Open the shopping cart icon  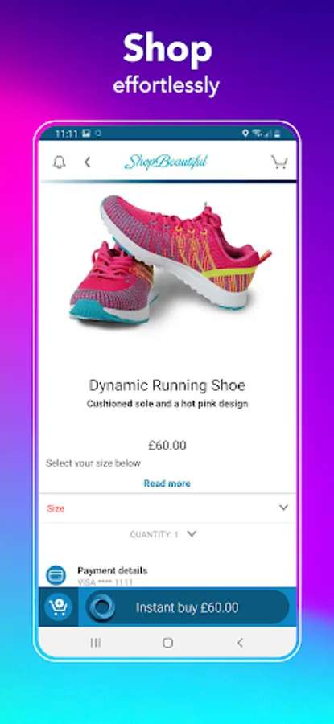[x=279, y=162]
